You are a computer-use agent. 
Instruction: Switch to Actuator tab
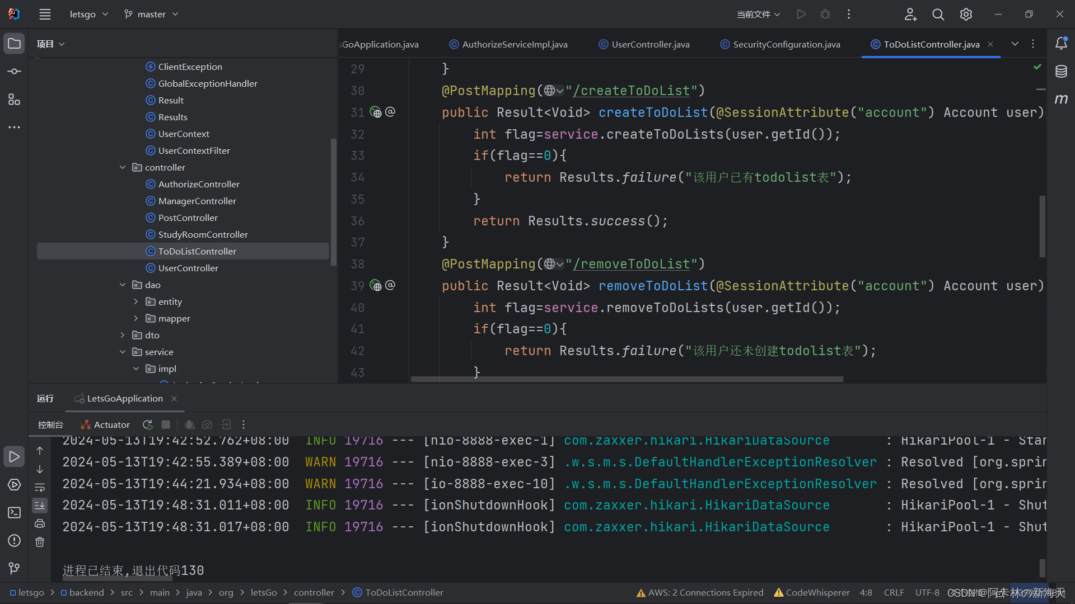(105, 425)
